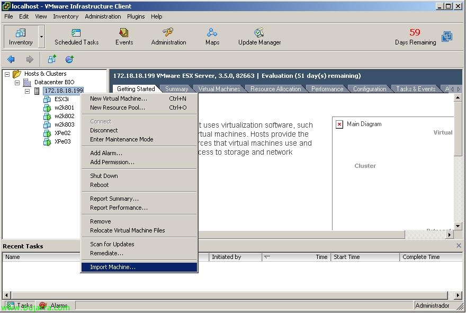Viewport: 466px width, 313px height.
Task: Click the ESX3i virtual machine icon
Action: (x=47, y=99)
